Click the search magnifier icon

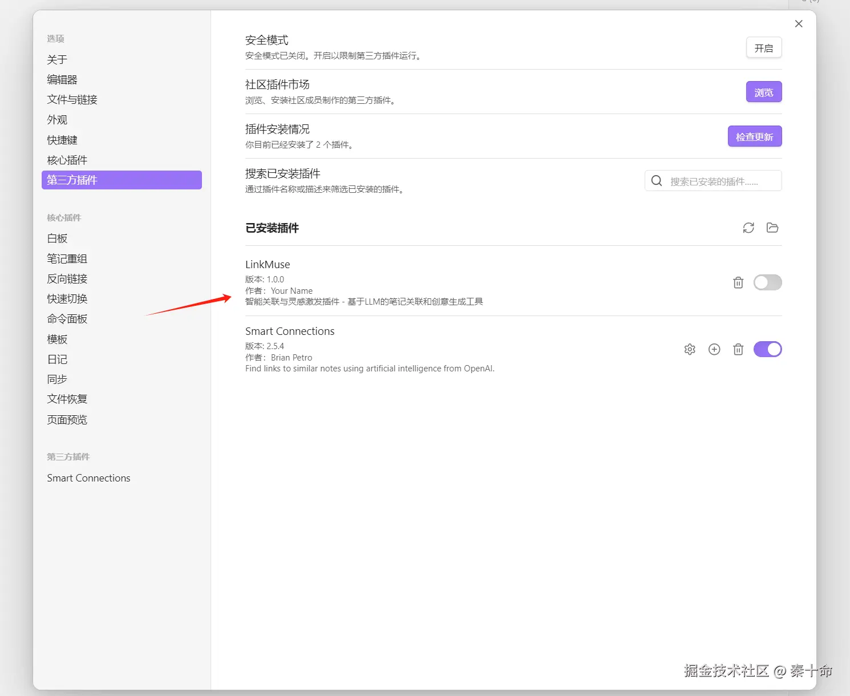pyautogui.click(x=657, y=181)
